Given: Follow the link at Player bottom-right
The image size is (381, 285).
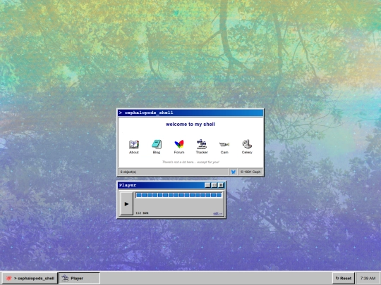Looking at the screenshot, I should click(217, 213).
